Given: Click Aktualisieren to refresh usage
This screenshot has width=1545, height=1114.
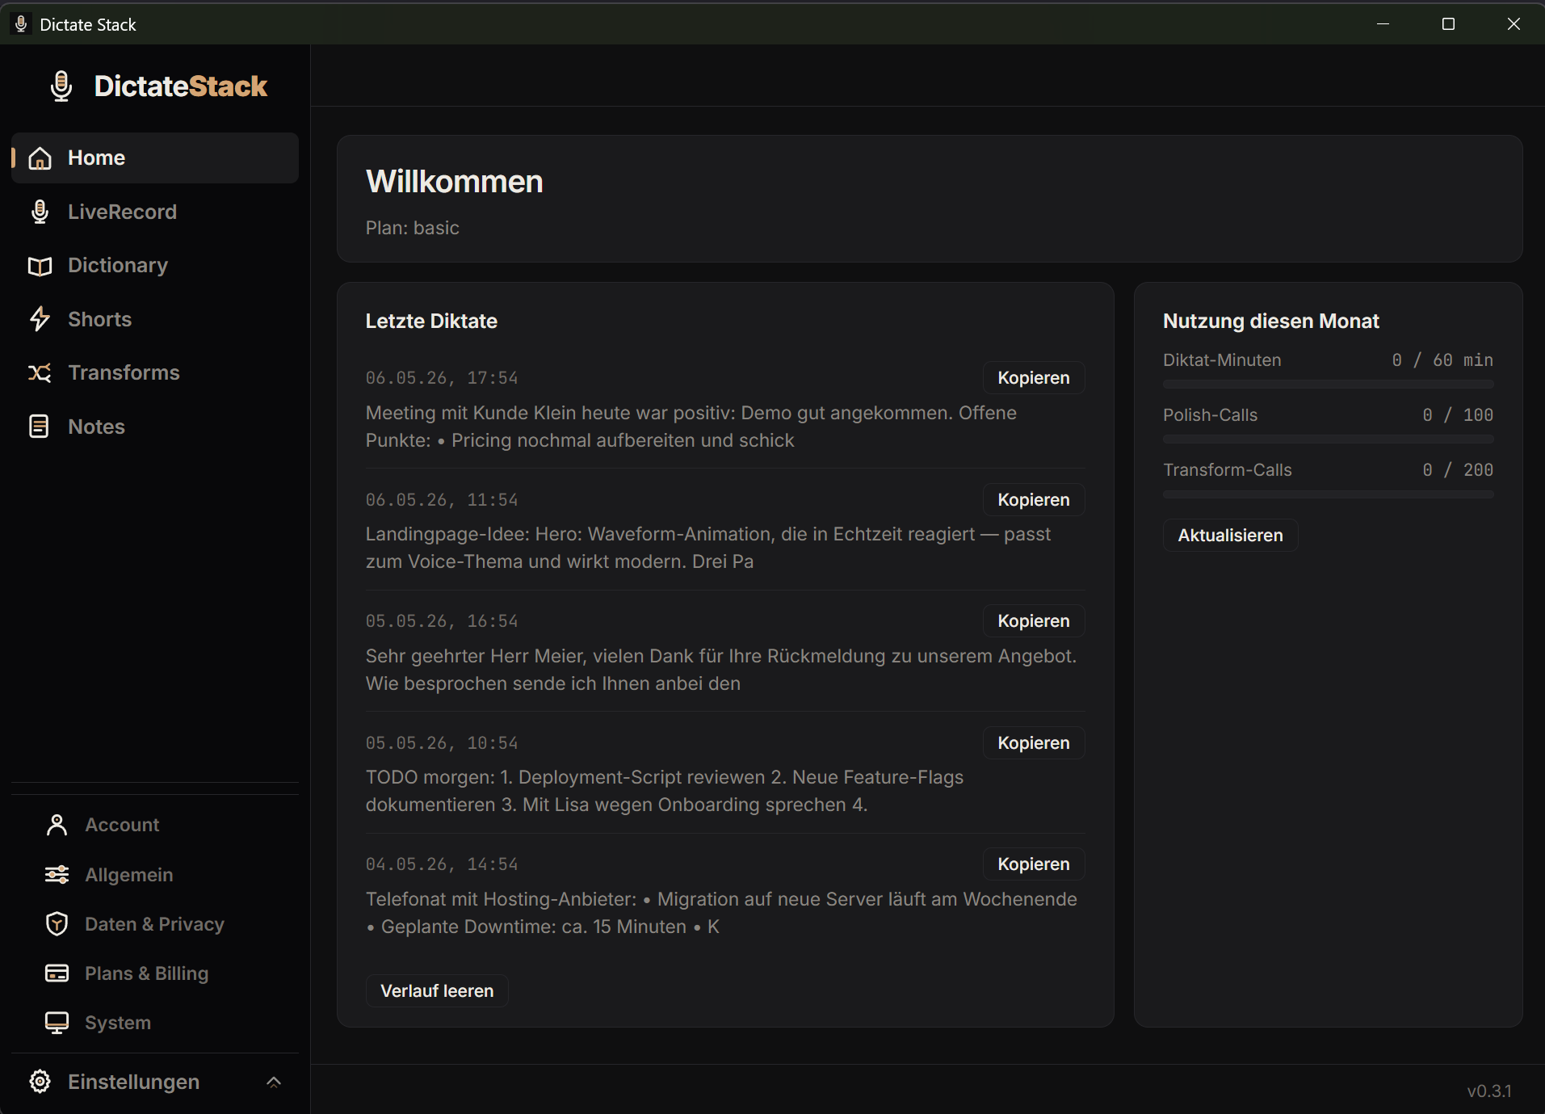Looking at the screenshot, I should 1230,536.
